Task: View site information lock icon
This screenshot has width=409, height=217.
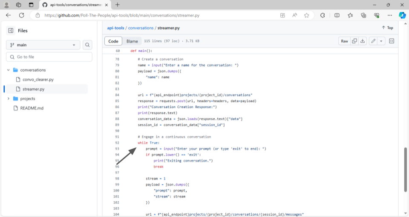Action: (x=38, y=15)
